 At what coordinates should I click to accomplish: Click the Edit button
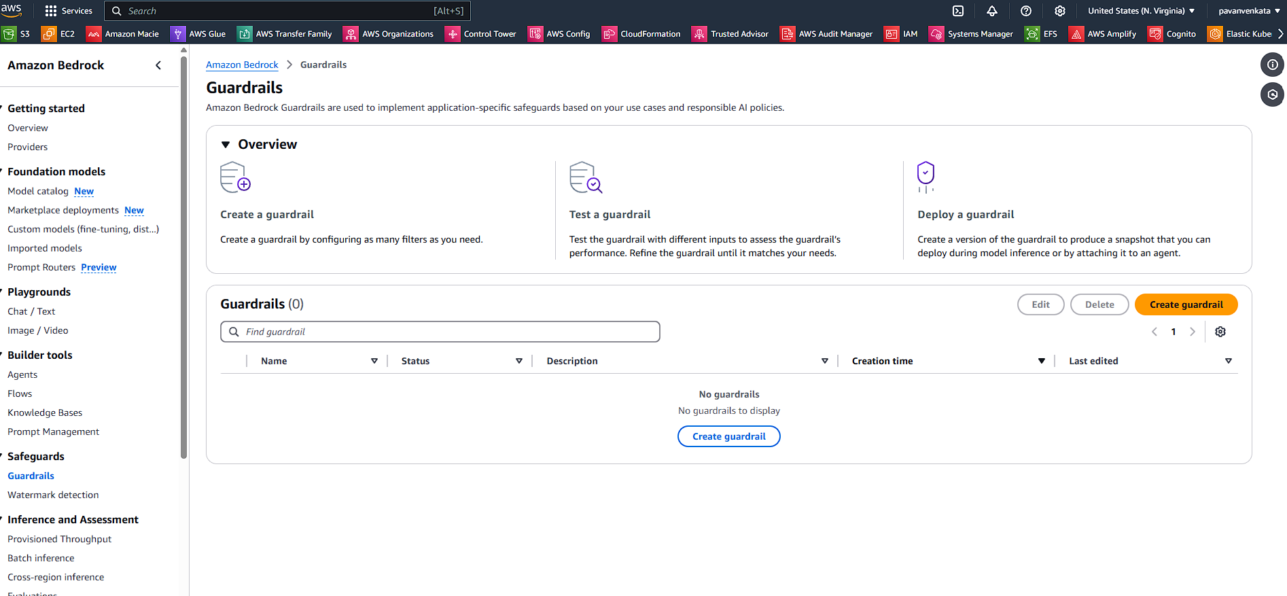click(x=1040, y=304)
